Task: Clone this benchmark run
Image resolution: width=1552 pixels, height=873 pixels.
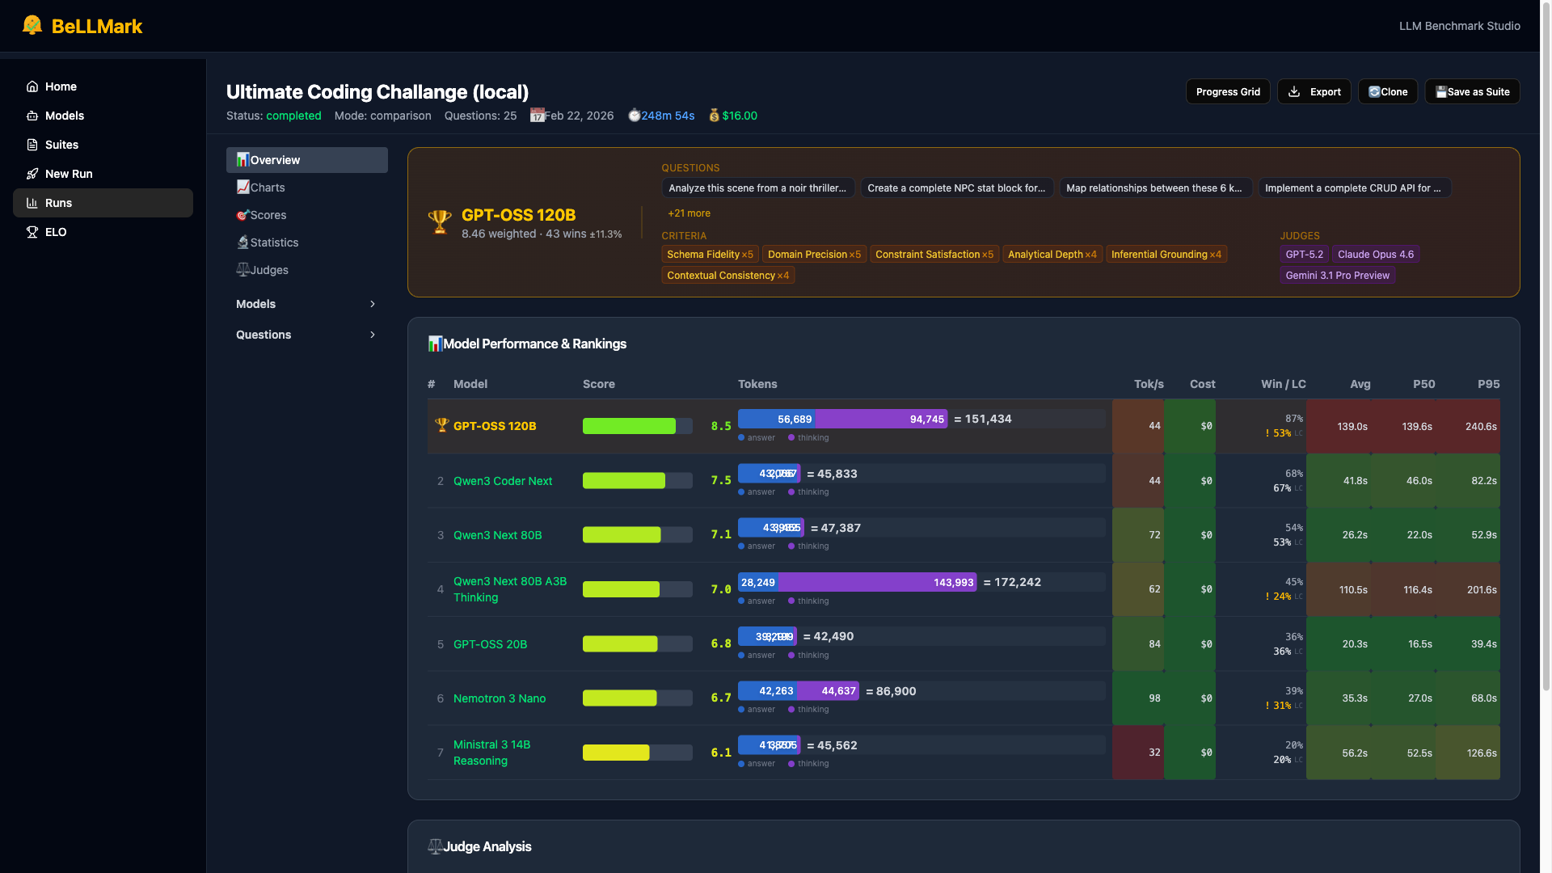Action: pyautogui.click(x=1387, y=91)
